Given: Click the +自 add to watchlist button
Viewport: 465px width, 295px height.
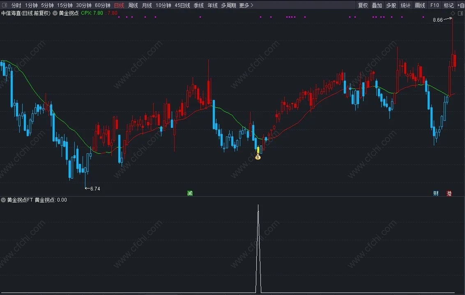Looking at the screenshot, I should [x=461, y=5].
